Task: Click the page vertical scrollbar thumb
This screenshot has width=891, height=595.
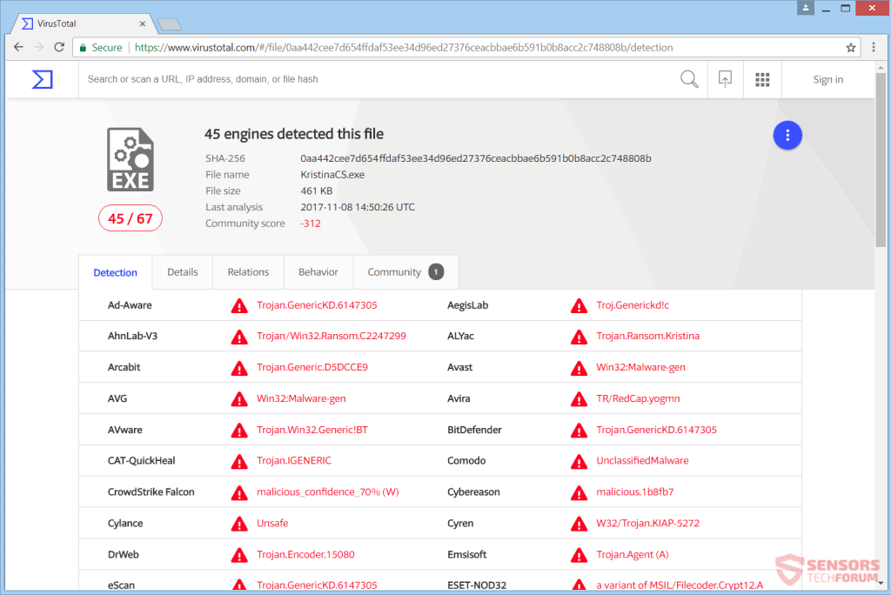Action: click(881, 159)
